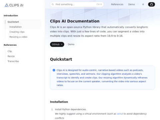Click the Introduction sidebar heading
Image resolution: width=160 pixels, height=120 pixels.
(11, 16)
